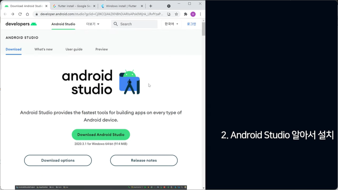Screen dimensions: 338x190
Task: Open a new tab with the plus icon
Action: (151, 6)
